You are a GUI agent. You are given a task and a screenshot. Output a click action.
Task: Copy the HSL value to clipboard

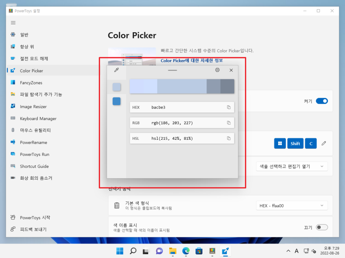229,138
